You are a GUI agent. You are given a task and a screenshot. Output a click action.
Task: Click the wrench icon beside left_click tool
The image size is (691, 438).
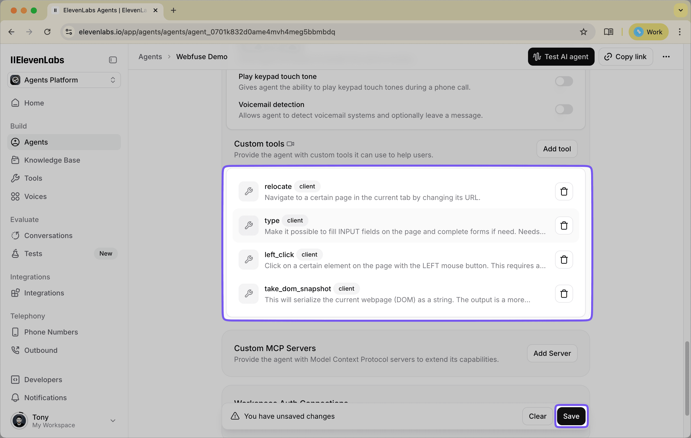tap(249, 260)
